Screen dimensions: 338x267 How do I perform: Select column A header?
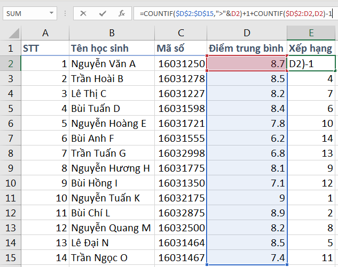click(45, 34)
